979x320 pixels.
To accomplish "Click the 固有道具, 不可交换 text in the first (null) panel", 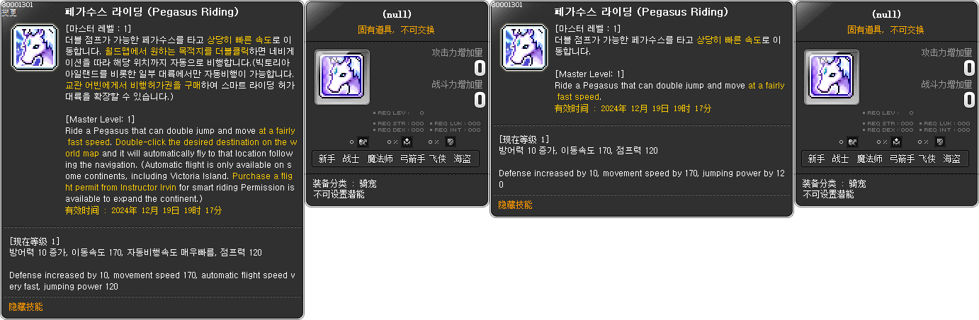I will click(x=397, y=30).
